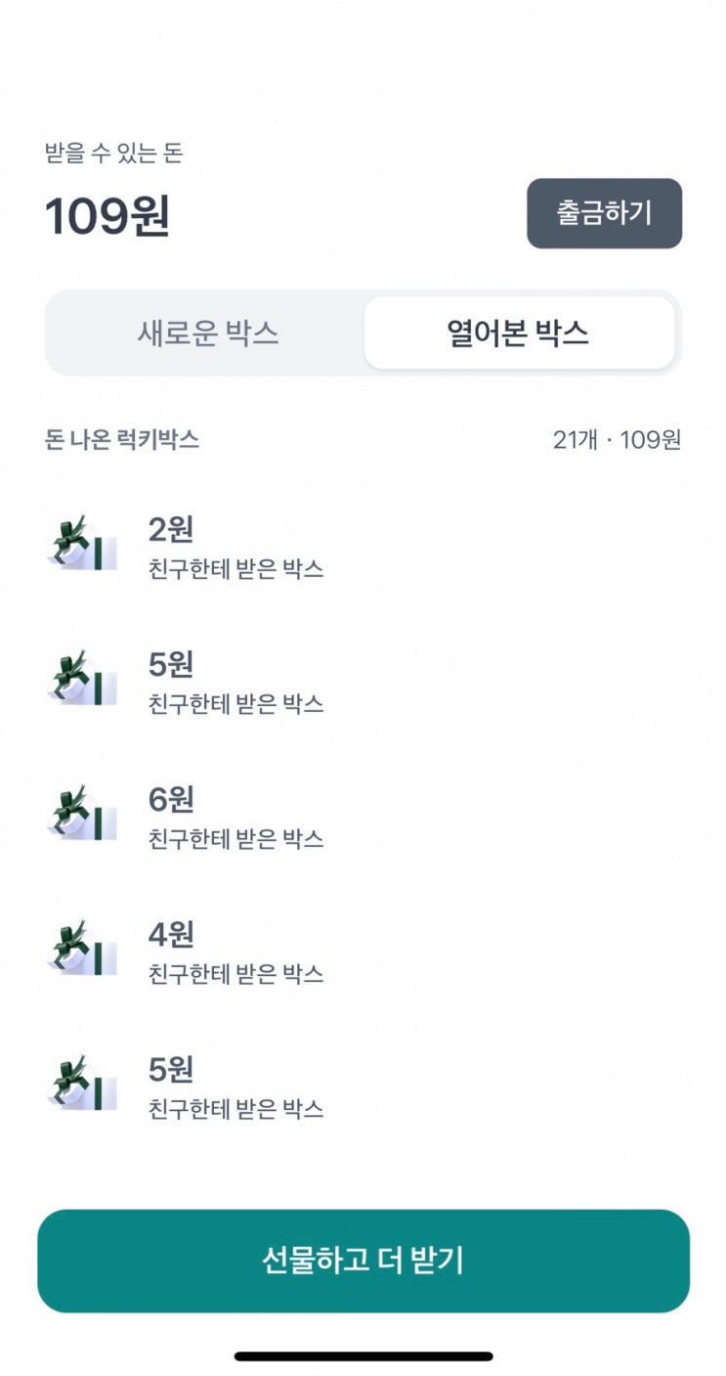Select the 열어본 박스 tab
The width and height of the screenshot is (726, 1376).
(518, 333)
